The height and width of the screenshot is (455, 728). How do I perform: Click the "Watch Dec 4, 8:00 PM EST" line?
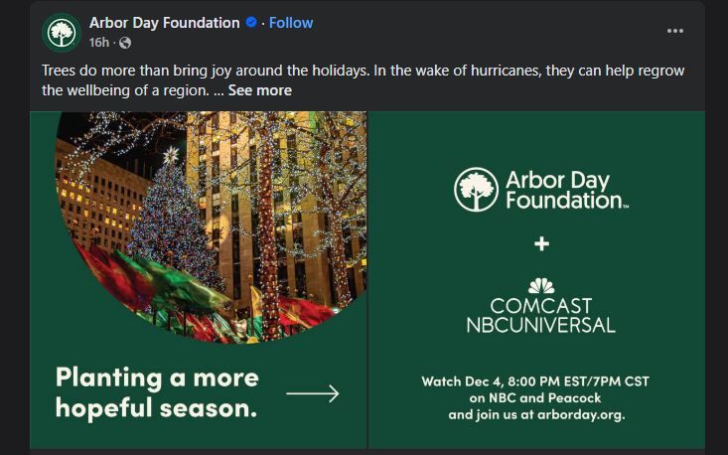(536, 381)
